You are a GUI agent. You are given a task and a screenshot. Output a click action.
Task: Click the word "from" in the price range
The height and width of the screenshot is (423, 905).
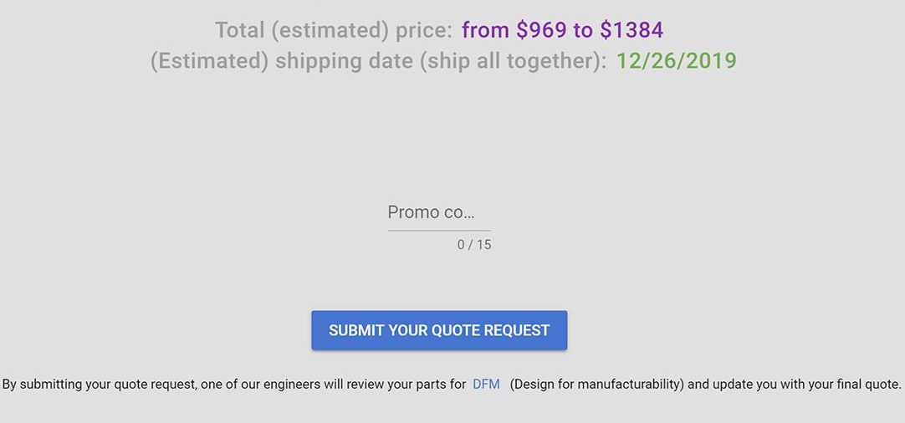coord(486,31)
